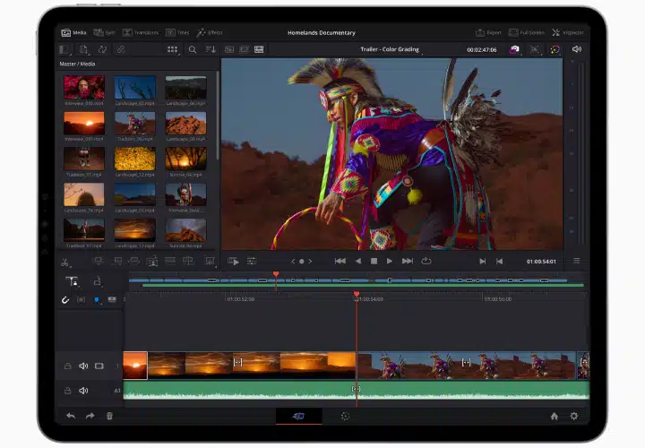This screenshot has height=448, width=645.
Task: Click the Ripple Overwrite icon
Action: (x=133, y=261)
